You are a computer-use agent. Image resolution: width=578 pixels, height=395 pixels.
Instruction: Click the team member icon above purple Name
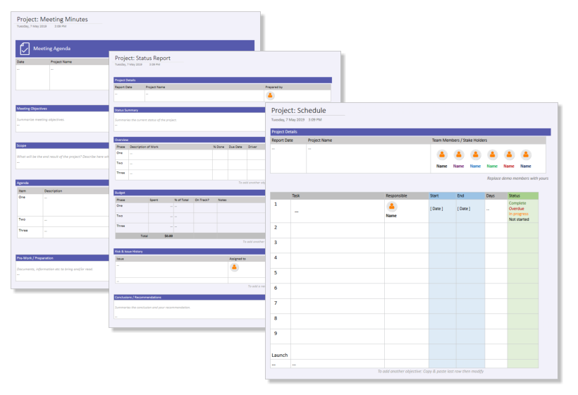pyautogui.click(x=459, y=155)
